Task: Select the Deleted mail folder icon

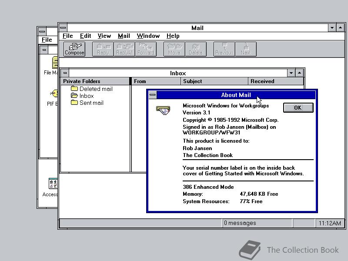Action: (x=74, y=89)
